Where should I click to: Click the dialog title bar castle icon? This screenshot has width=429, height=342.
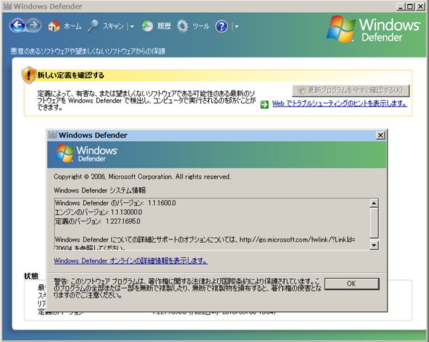(x=52, y=135)
